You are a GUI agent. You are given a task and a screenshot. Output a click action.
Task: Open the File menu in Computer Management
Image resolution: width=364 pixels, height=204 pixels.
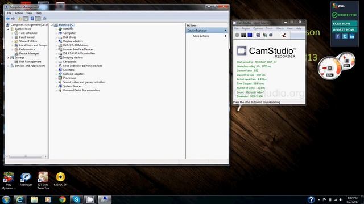pos(9,13)
